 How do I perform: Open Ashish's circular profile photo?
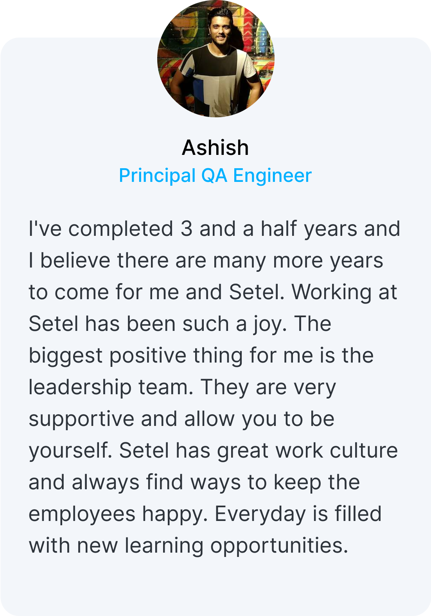[x=215, y=59]
